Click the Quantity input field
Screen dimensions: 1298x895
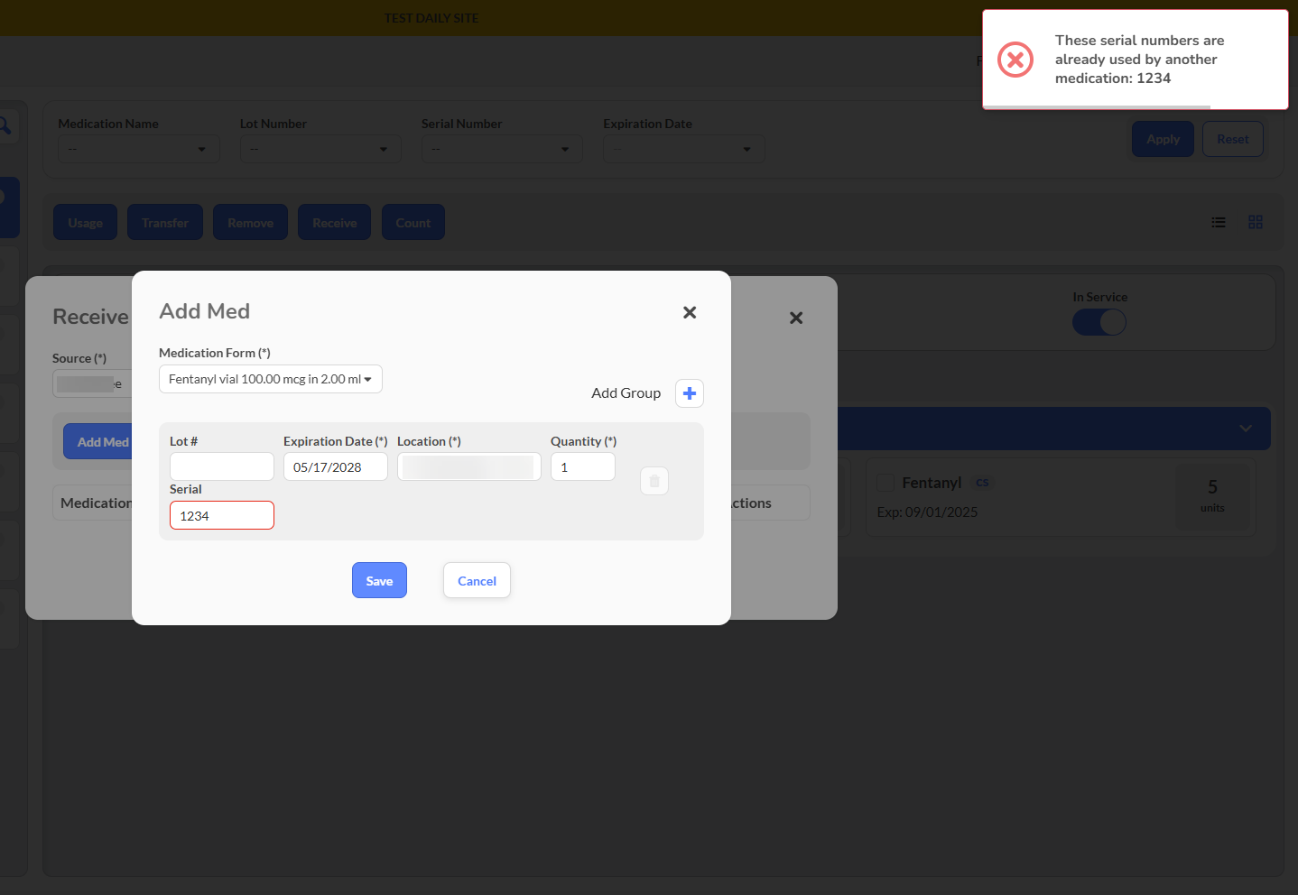click(583, 466)
